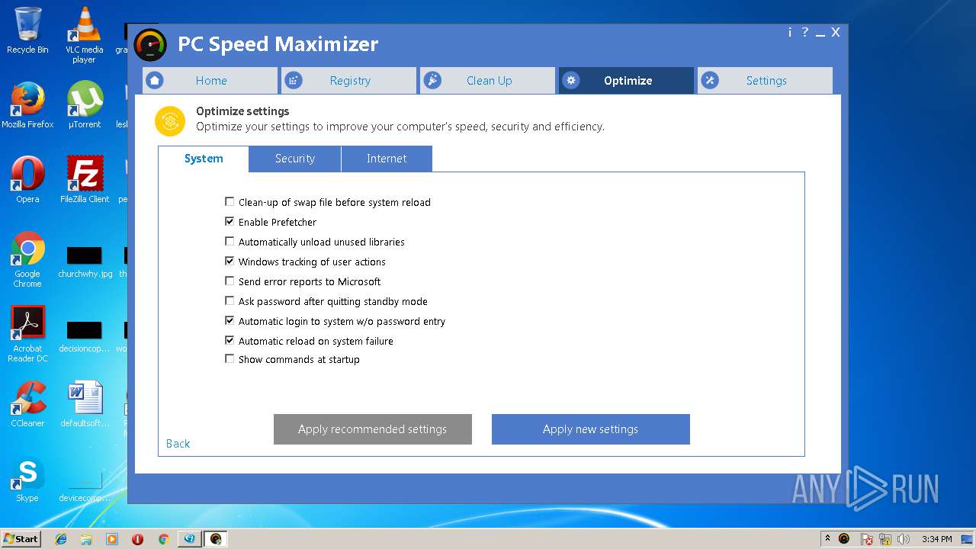Uncheck Windows tracking of user actions
This screenshot has height=549, width=976.
coord(230,262)
